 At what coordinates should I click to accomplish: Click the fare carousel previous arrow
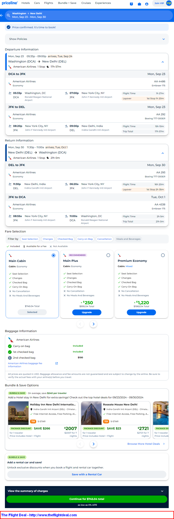80,324
